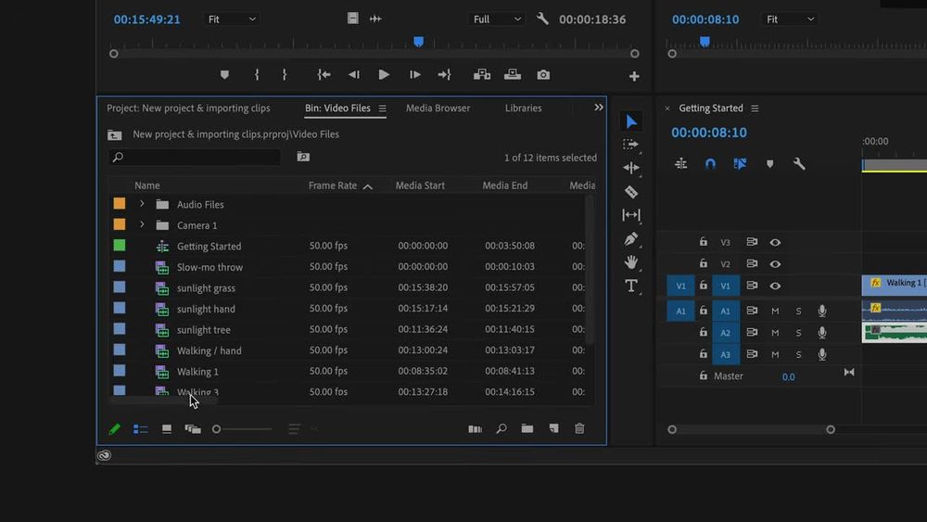Select the Slow-mo throw clip
The height and width of the screenshot is (522, 927).
(210, 267)
